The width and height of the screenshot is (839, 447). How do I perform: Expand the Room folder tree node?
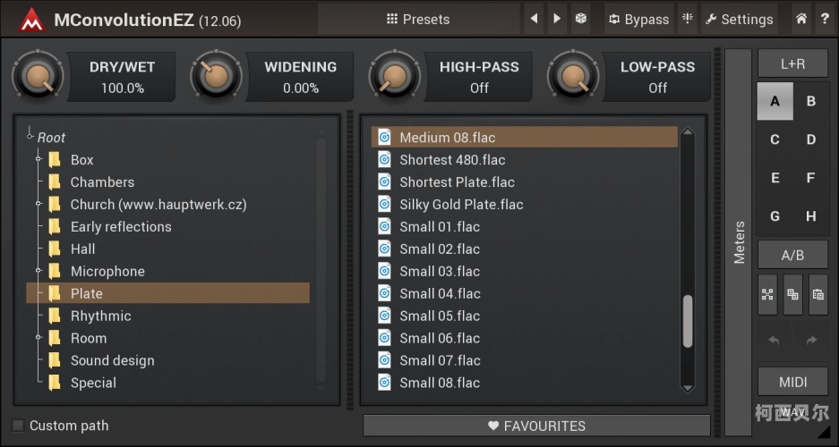(39, 338)
